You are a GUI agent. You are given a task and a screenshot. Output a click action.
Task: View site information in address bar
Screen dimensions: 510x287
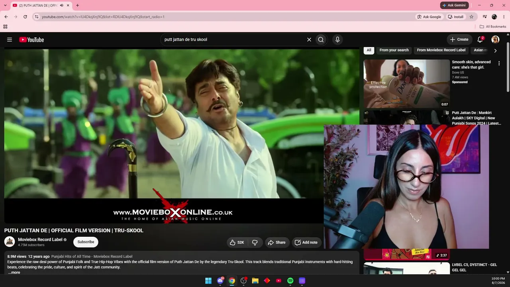pos(36,17)
